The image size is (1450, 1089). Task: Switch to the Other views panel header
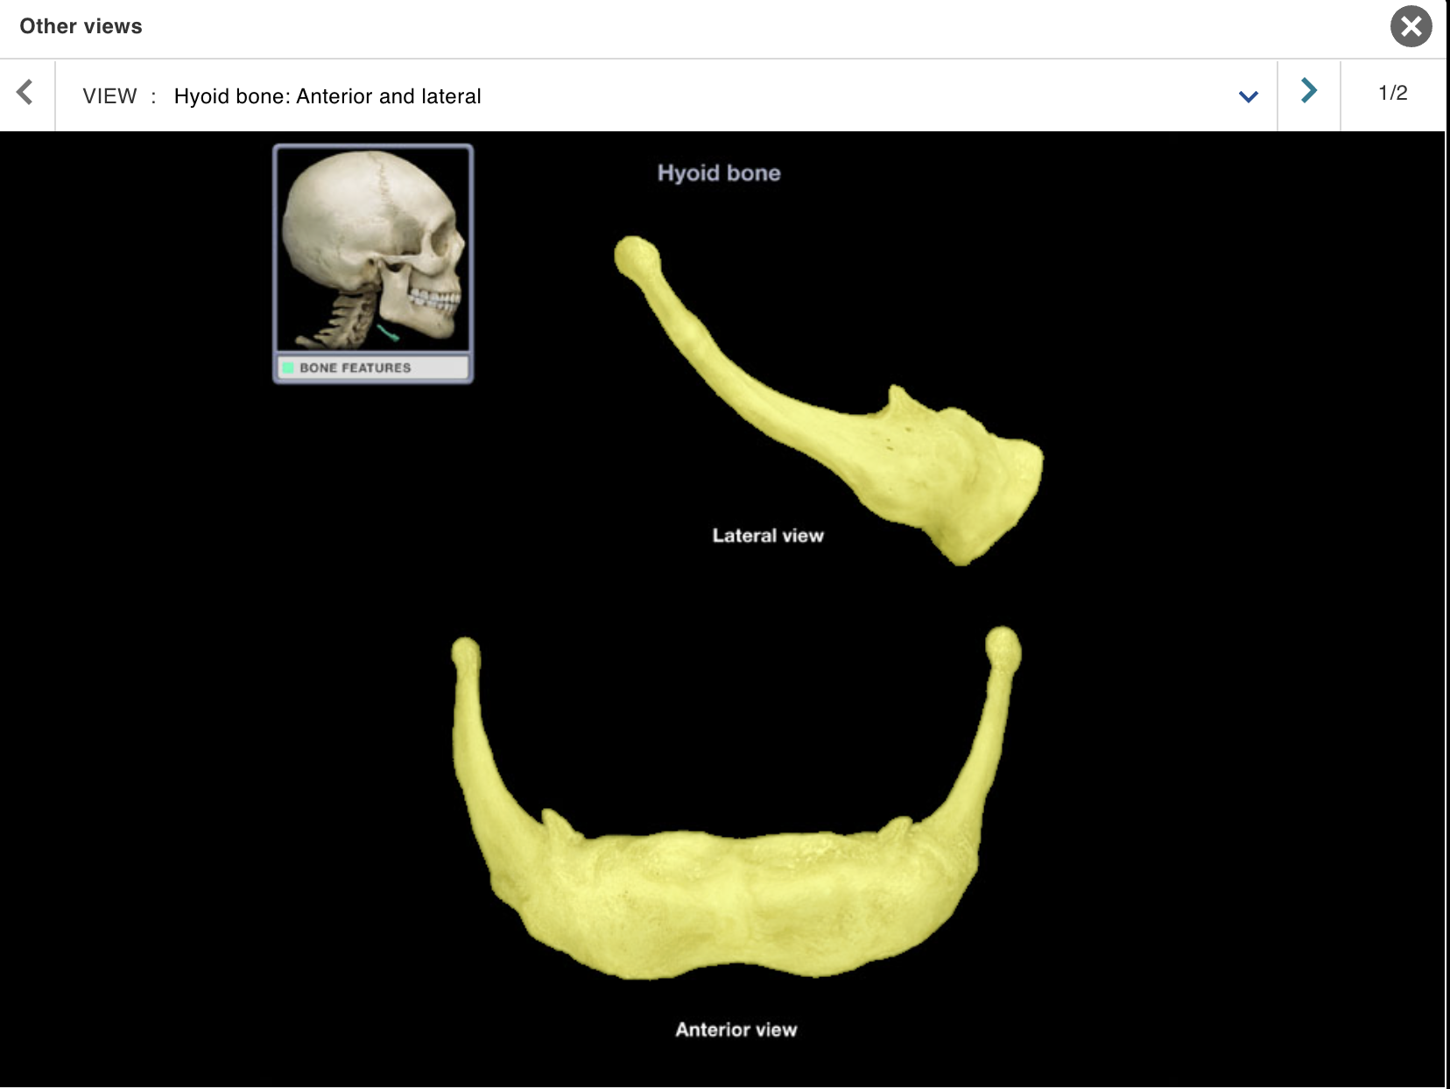pyautogui.click(x=80, y=26)
